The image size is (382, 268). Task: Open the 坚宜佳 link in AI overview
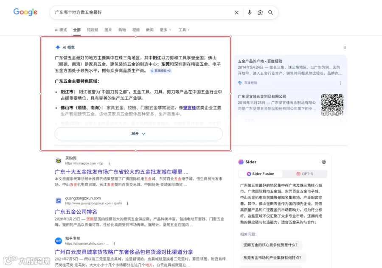click(x=190, y=108)
